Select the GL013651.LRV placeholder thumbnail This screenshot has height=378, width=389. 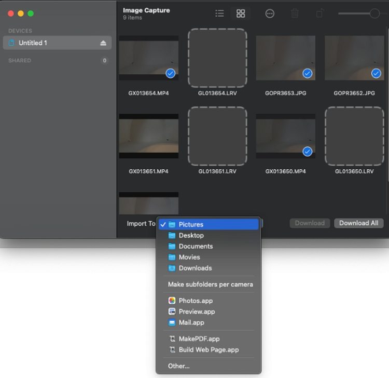click(x=217, y=136)
